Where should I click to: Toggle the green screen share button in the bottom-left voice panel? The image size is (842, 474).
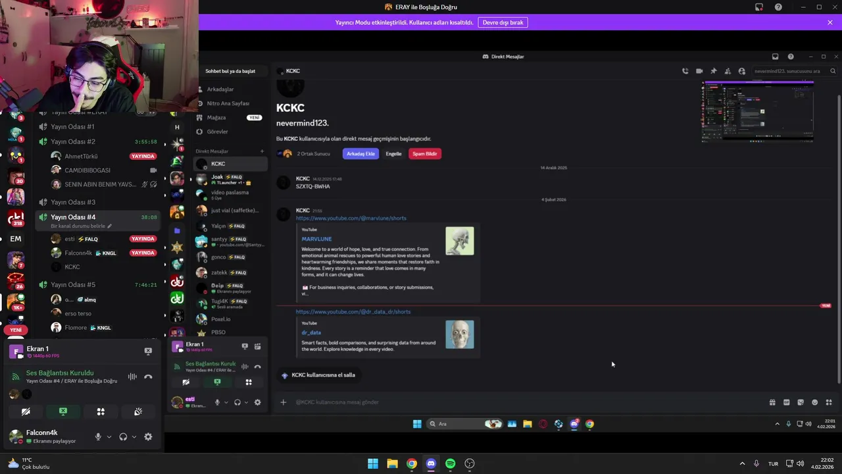click(x=63, y=411)
